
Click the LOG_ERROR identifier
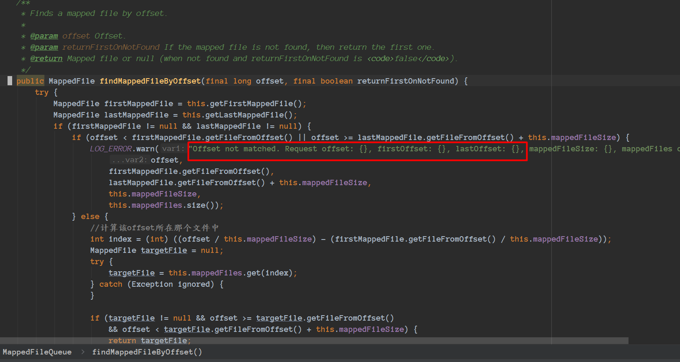111,149
